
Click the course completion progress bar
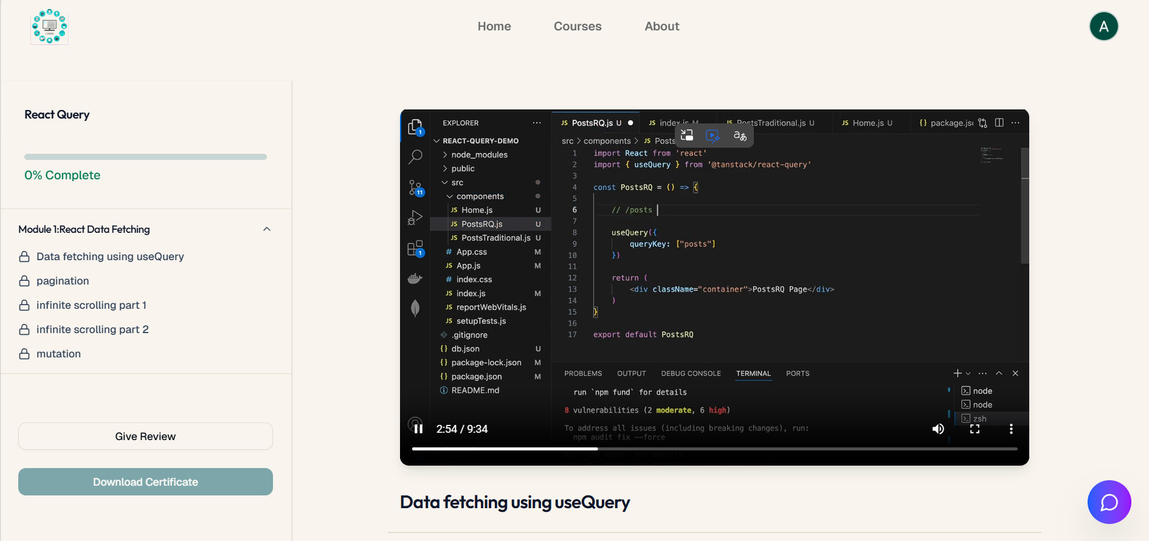[x=145, y=157]
